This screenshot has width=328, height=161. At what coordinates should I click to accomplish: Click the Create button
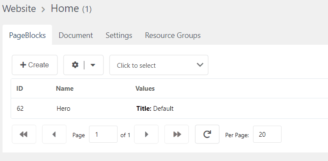coord(35,65)
